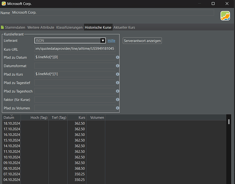Screen dimensions: 235x184
Task: Open the Lieferant JSON dropdown
Action: pos(103,40)
